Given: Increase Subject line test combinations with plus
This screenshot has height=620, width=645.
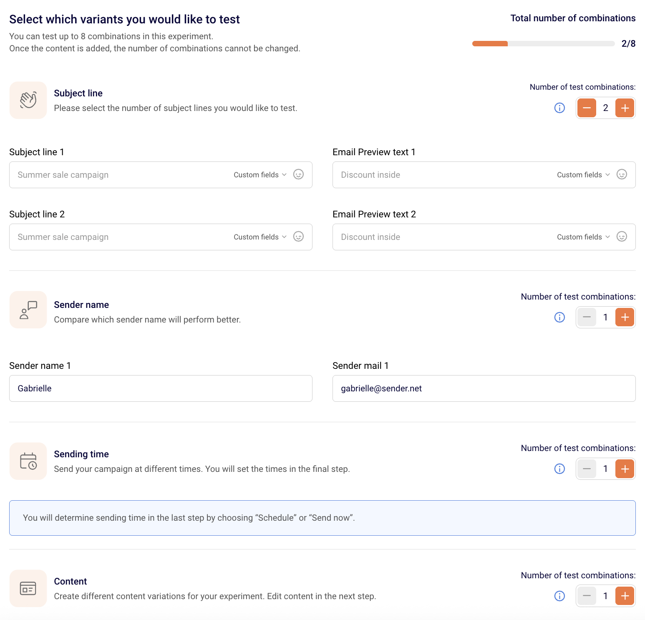Looking at the screenshot, I should (x=625, y=108).
